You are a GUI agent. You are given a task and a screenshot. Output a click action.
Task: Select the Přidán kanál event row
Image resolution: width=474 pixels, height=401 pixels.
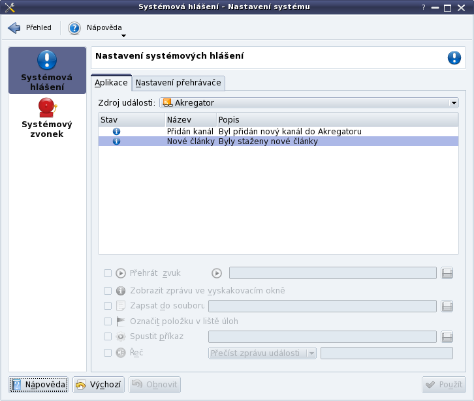coord(278,131)
